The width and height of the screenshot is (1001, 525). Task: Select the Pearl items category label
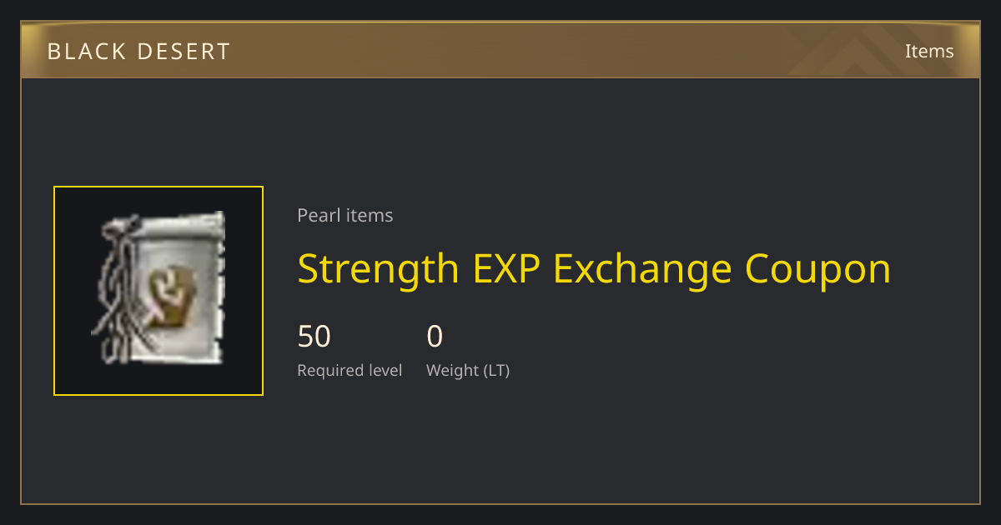[x=345, y=215]
